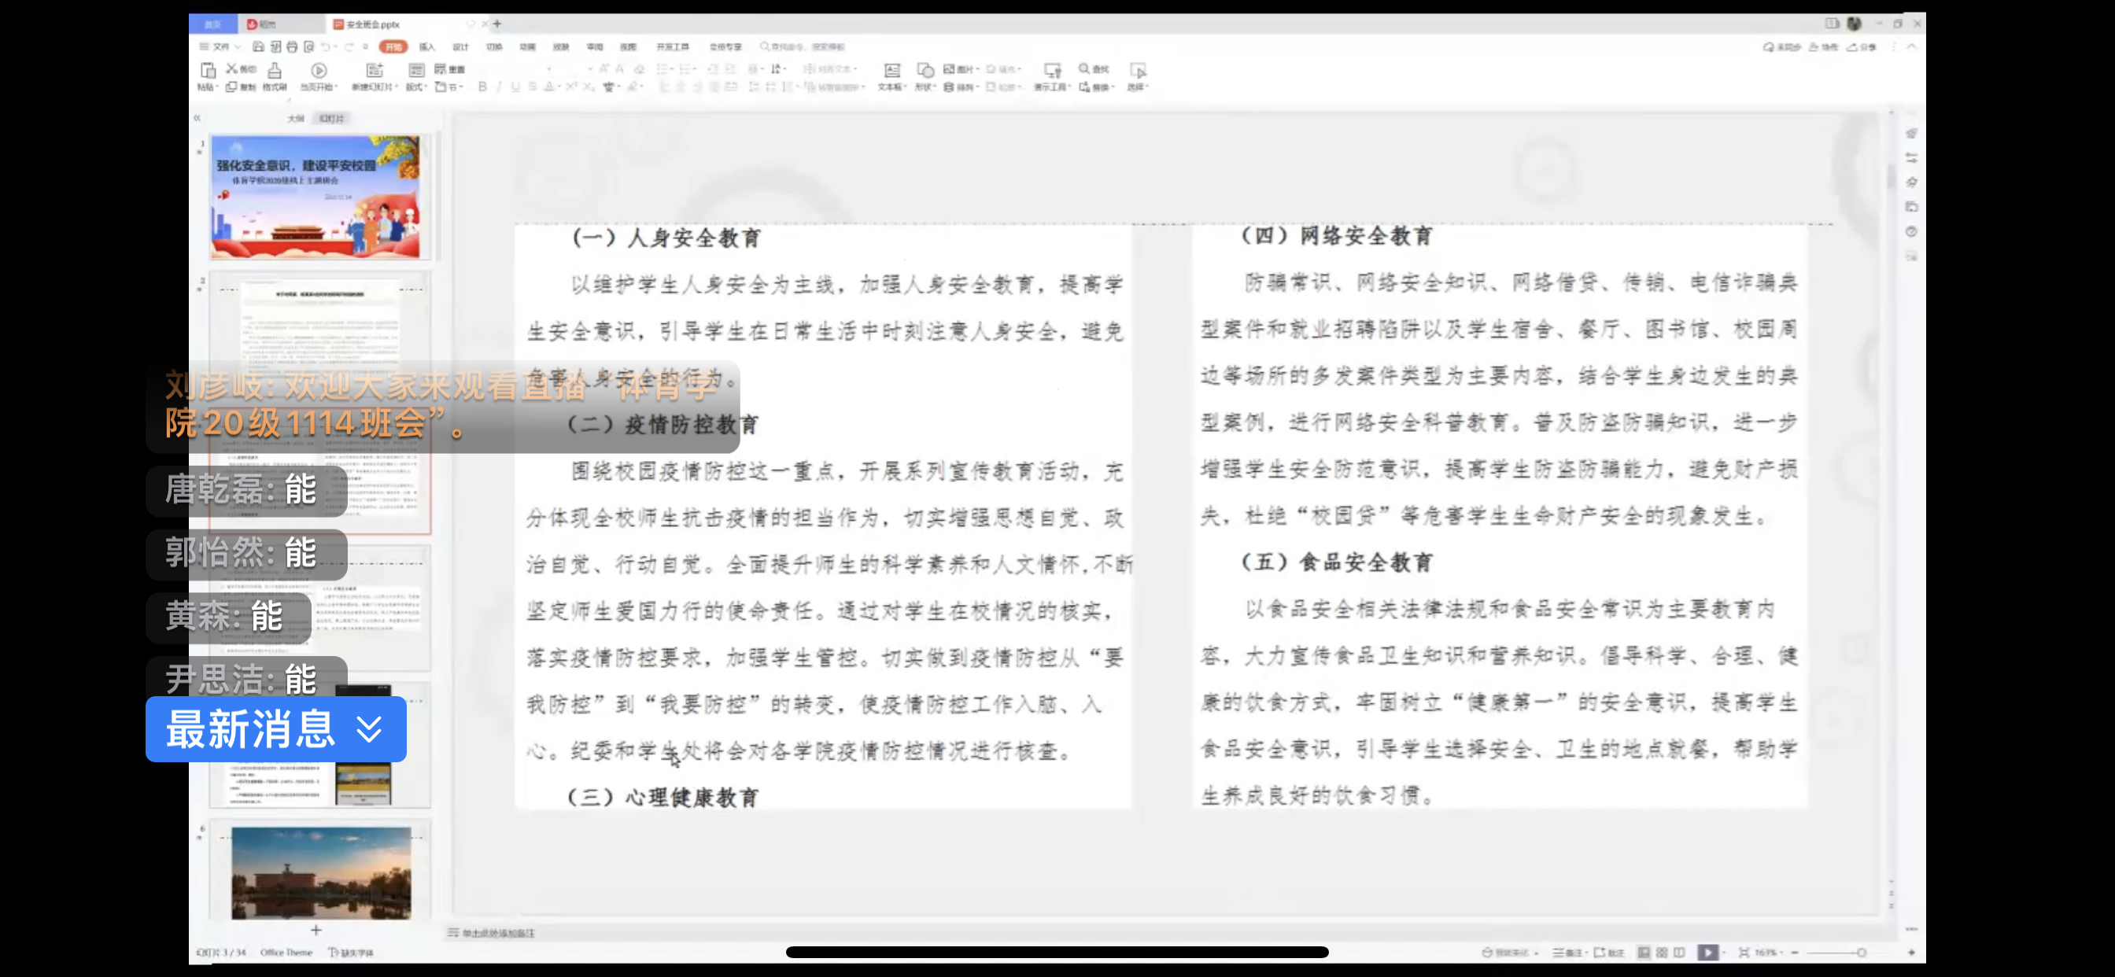Click the Cut scissors icon
Viewport: 2115px width, 977px height.
231,69
